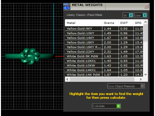Click the table scroll down arrow
155x116 pixels.
coord(146,74)
